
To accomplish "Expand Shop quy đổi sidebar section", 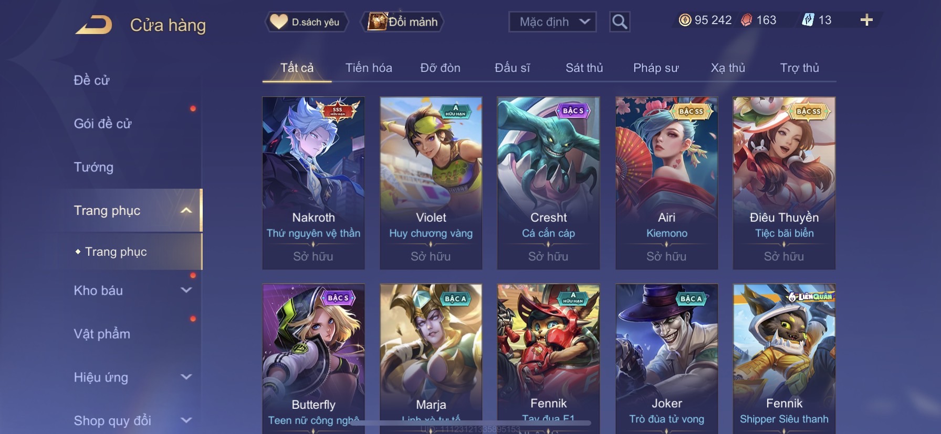I will point(186,420).
